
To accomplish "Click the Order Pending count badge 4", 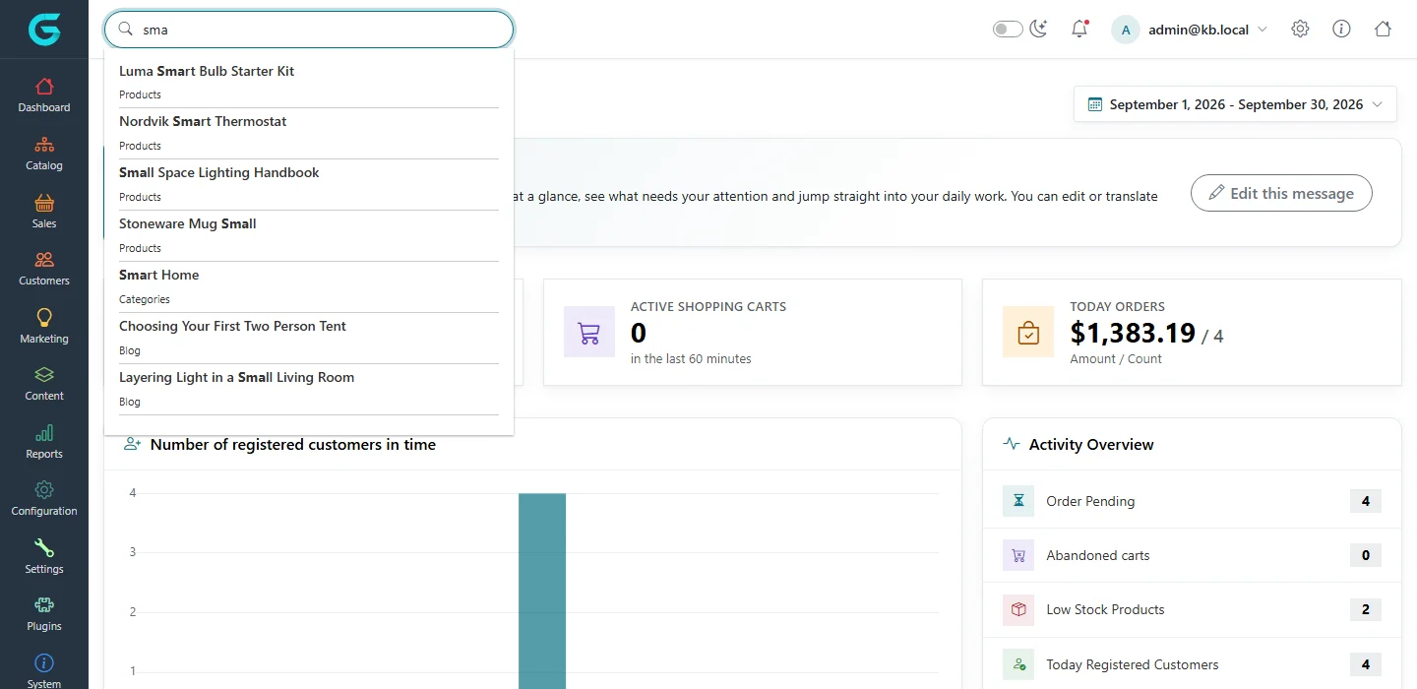I will [1366, 501].
